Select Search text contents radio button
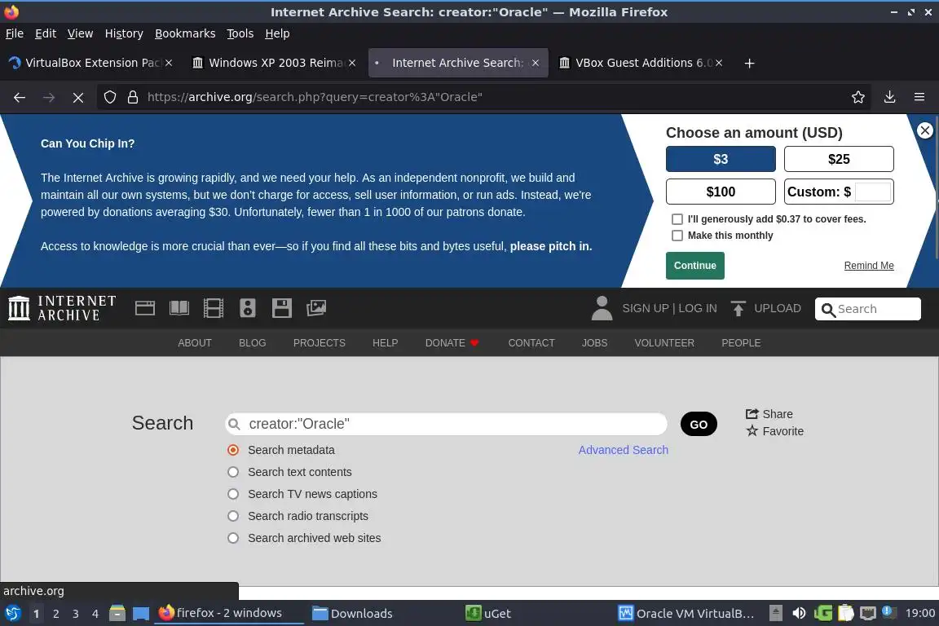939x626 pixels. [x=233, y=472]
